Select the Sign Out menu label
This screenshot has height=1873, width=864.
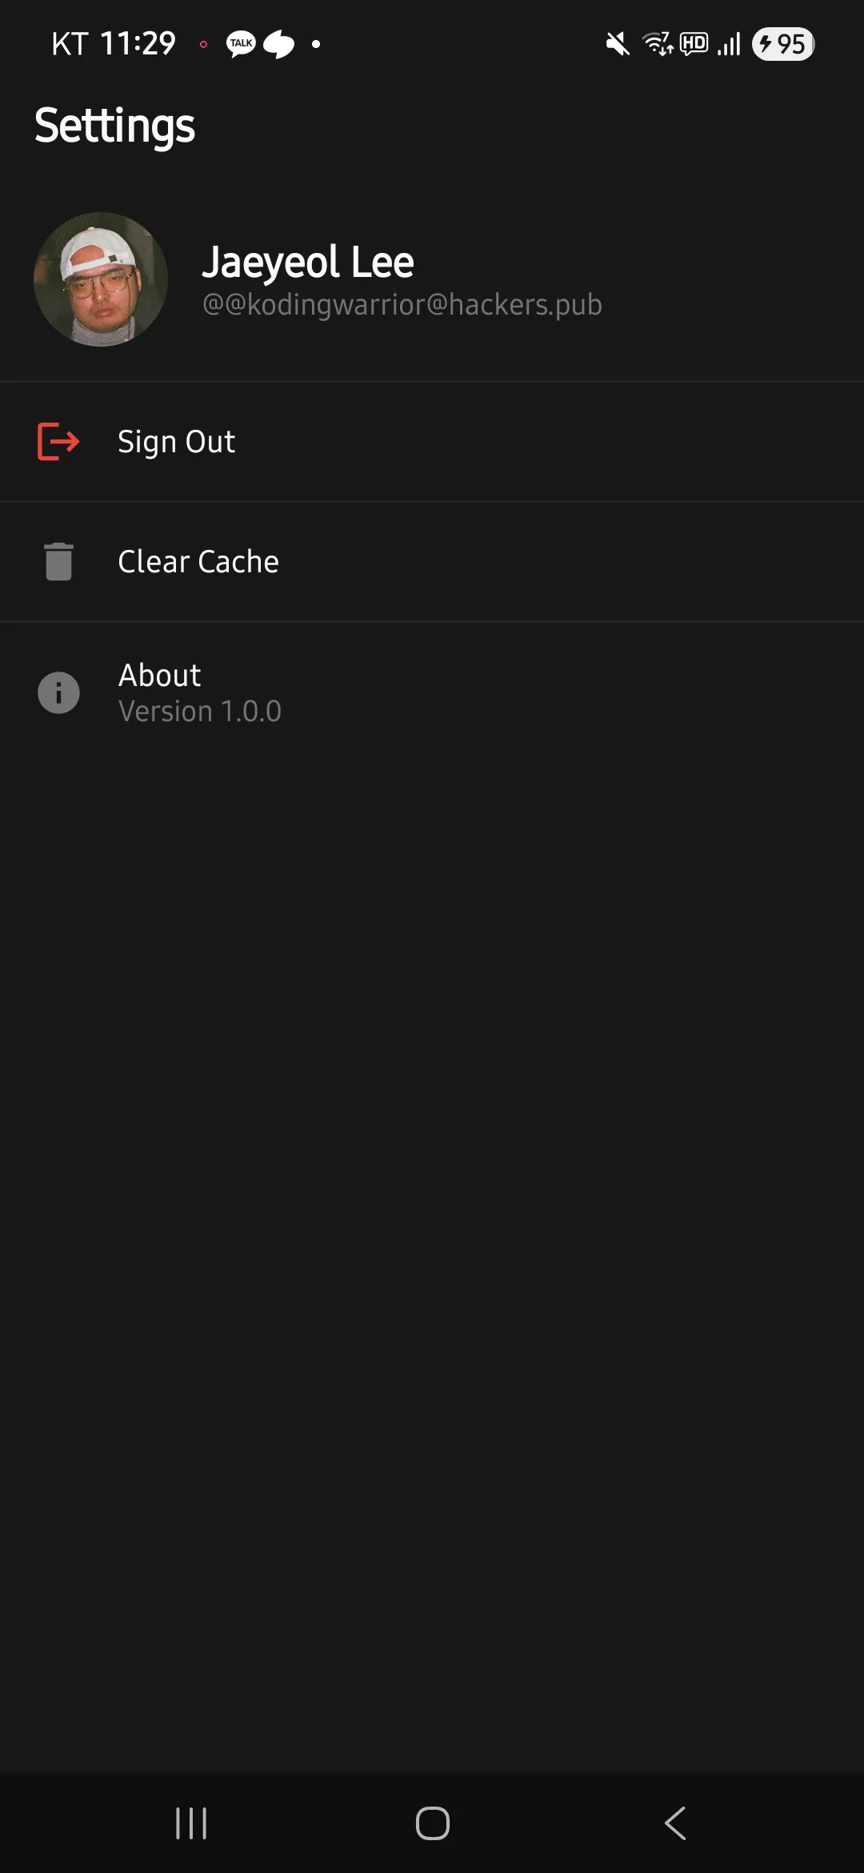coord(177,442)
